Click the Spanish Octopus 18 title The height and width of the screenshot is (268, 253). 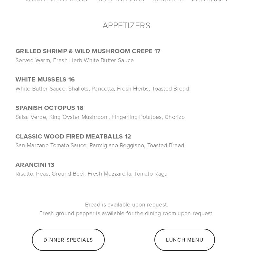pos(49,108)
